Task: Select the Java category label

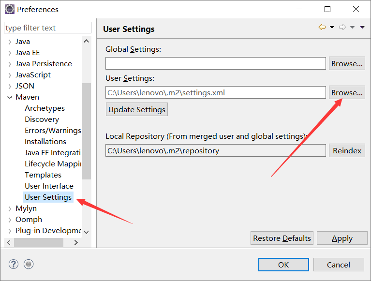Action: (x=23, y=42)
